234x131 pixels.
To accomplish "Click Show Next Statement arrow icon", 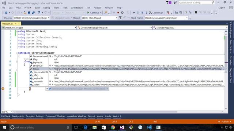I will click(x=133, y=13).
